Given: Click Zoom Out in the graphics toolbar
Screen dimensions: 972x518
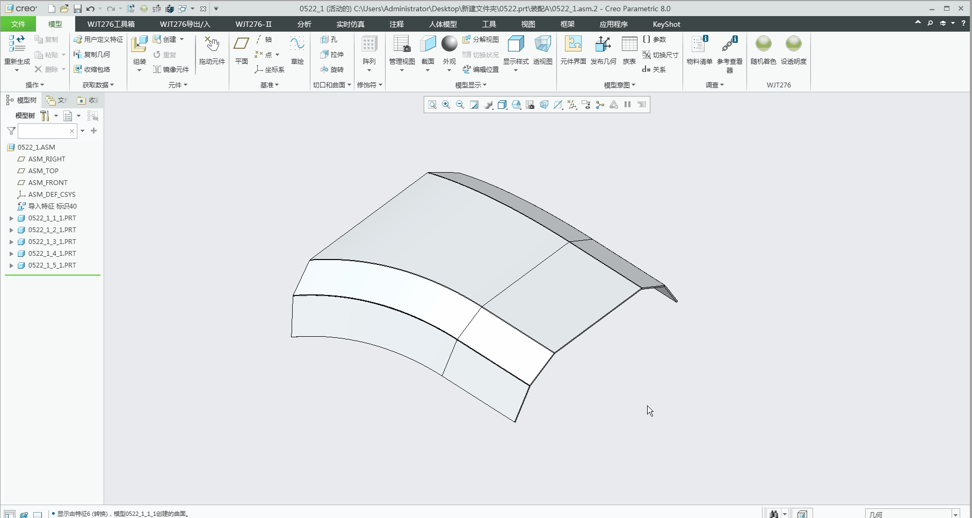Looking at the screenshot, I should tap(460, 105).
